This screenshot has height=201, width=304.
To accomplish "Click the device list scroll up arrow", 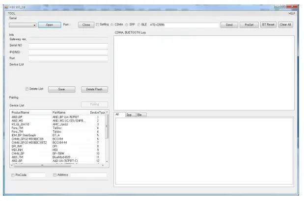I will (107, 112).
